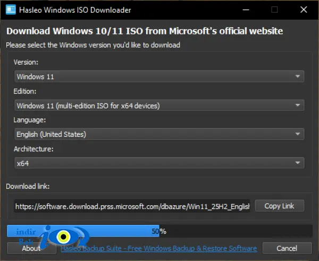Viewport: 319px width, 261px height.
Task: Click the 'Architecture:' label
Action: (33, 149)
